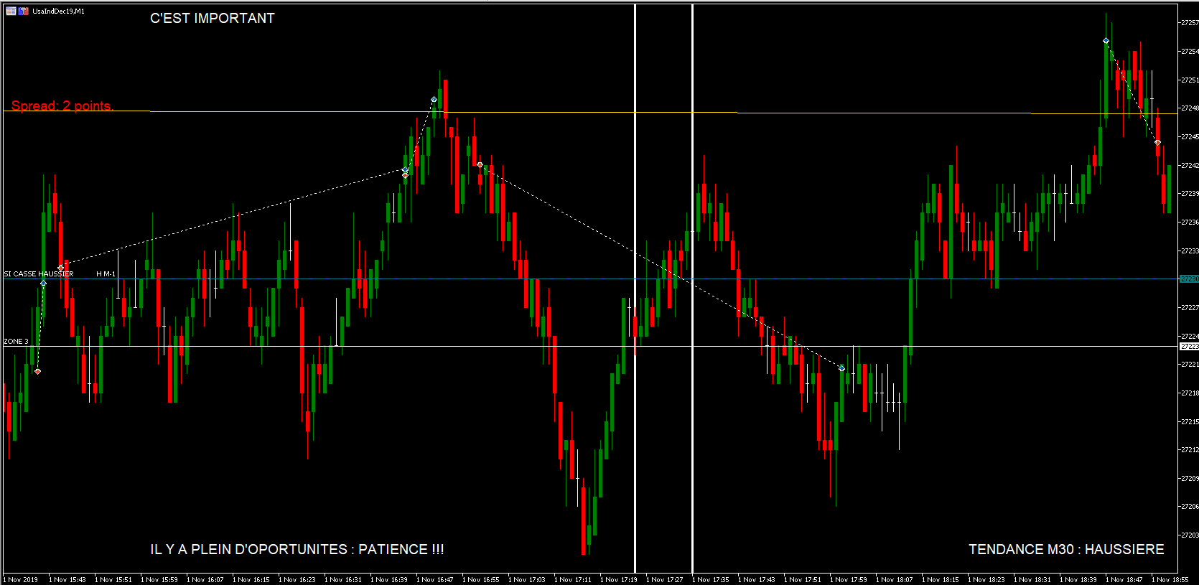This screenshot has width=1199, height=585.
Task: Click the 27203 price on the scale
Action: click(1190, 535)
